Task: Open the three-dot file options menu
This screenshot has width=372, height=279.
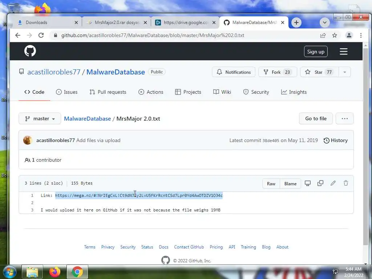Action: pyautogui.click(x=345, y=119)
